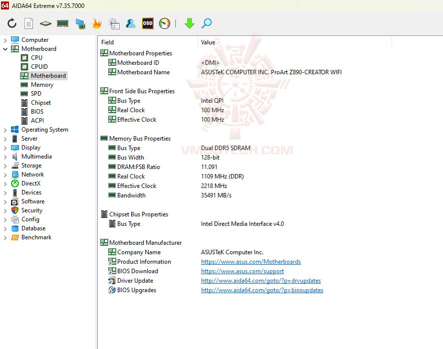Image resolution: width=443 pixels, height=349 pixels.
Task: Expand the Operating System node
Action: coord(5,130)
